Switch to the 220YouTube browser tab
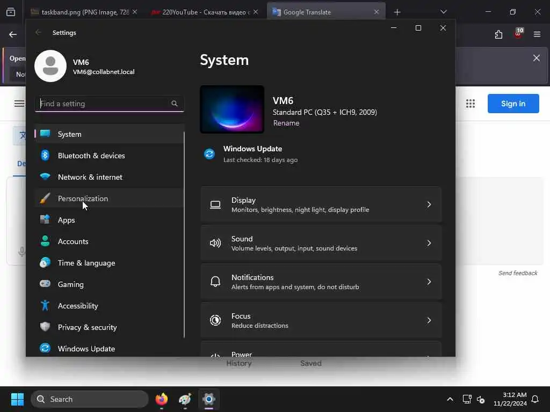The image size is (550, 412). (x=205, y=12)
